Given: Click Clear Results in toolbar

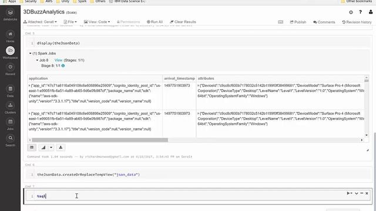Looking at the screenshot, I should 183,22.
